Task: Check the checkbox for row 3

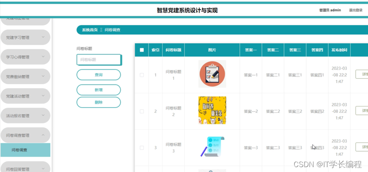Action: coord(142,148)
